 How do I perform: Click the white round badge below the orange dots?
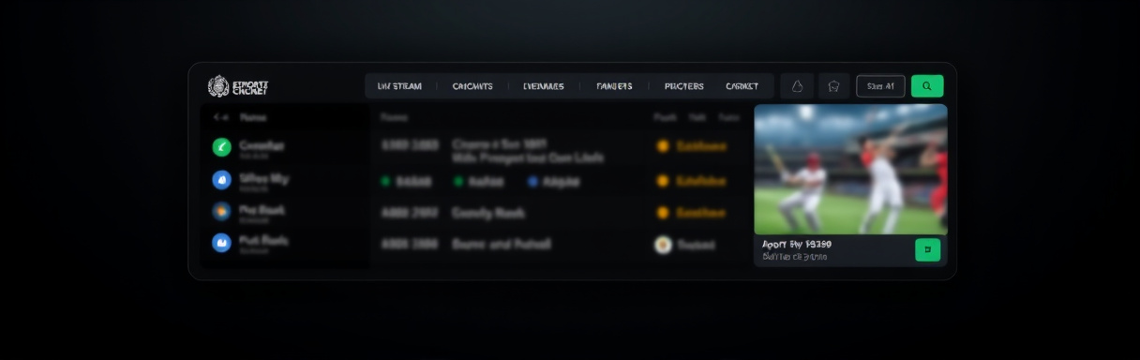663,245
